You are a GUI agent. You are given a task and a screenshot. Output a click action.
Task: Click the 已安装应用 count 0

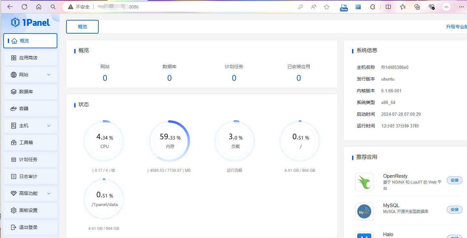(299, 78)
